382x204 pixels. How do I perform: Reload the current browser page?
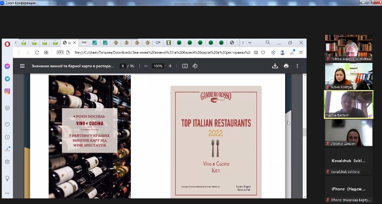pyautogui.click(x=36, y=52)
